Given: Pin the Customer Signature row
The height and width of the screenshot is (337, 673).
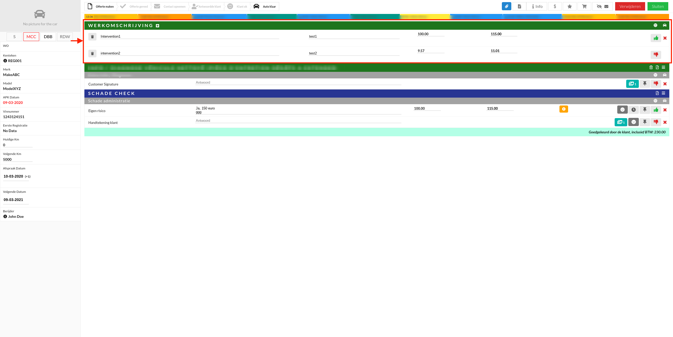Looking at the screenshot, I should 645,84.
